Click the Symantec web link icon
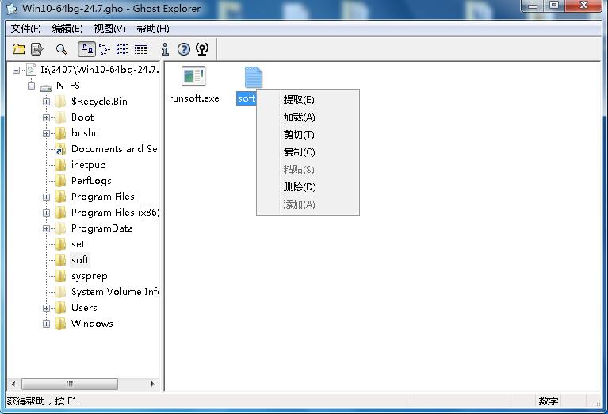The height and width of the screenshot is (414, 608). tap(202, 49)
